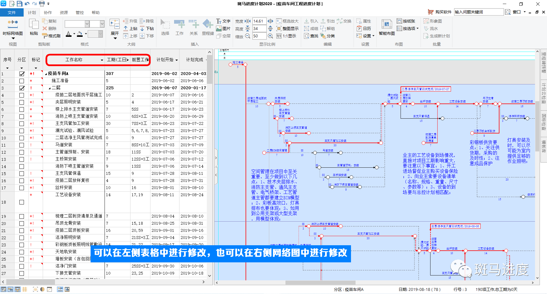Image resolution: width=547 pixels, height=294 pixels.
Task: Insert a 里程碑 milestone
Action: click(x=208, y=27)
